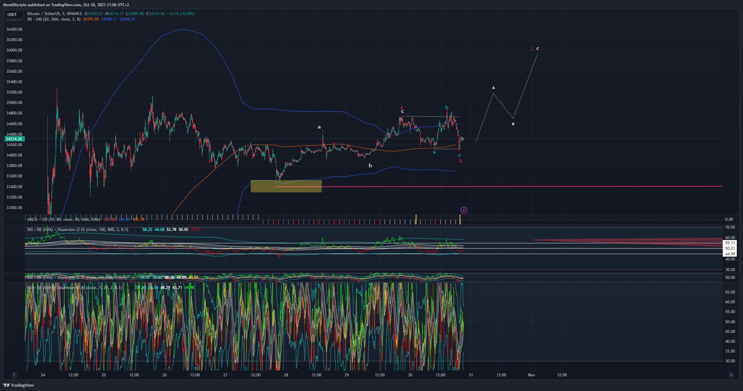This screenshot has width=743, height=391.
Task: Click the 44.99 RSI level label
Action: [x=730, y=254]
